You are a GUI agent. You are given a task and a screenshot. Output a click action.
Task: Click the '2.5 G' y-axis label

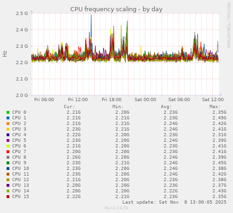pos(22,14)
